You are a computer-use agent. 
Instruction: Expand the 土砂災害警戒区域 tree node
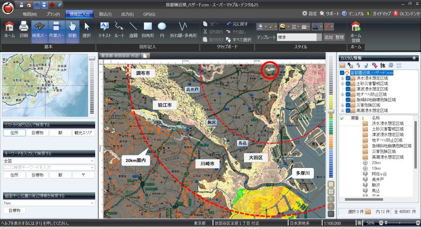[342, 83]
